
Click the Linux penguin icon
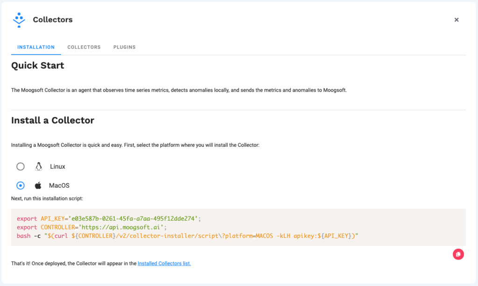[38, 166]
